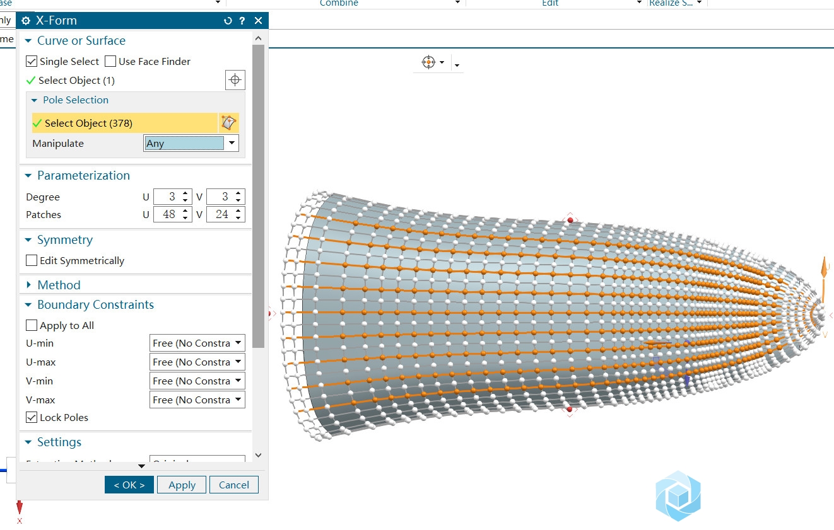Open the Realize S... ribbon group dropdown

pyautogui.click(x=700, y=3)
